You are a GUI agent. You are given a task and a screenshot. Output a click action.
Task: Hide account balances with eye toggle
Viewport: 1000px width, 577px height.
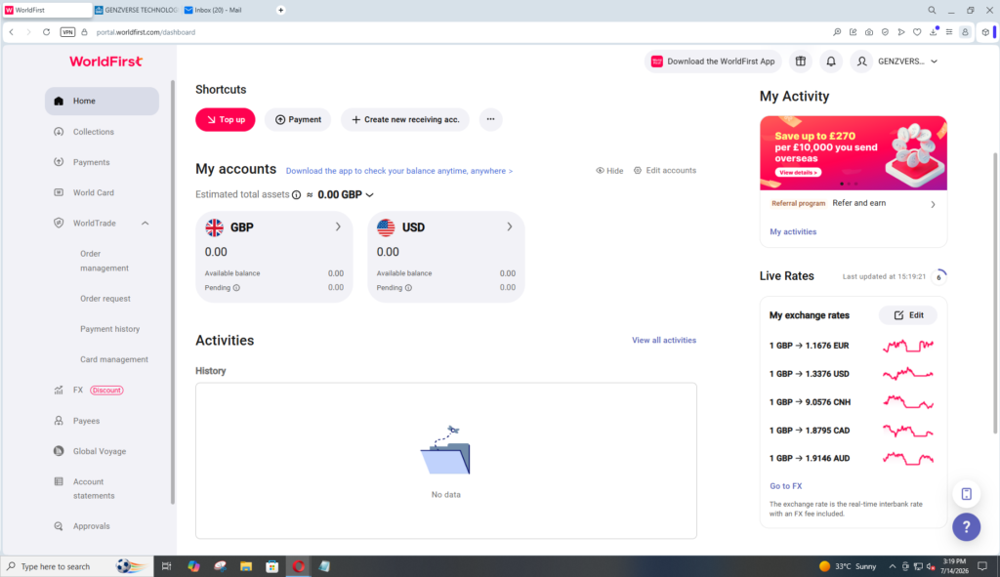(x=609, y=171)
